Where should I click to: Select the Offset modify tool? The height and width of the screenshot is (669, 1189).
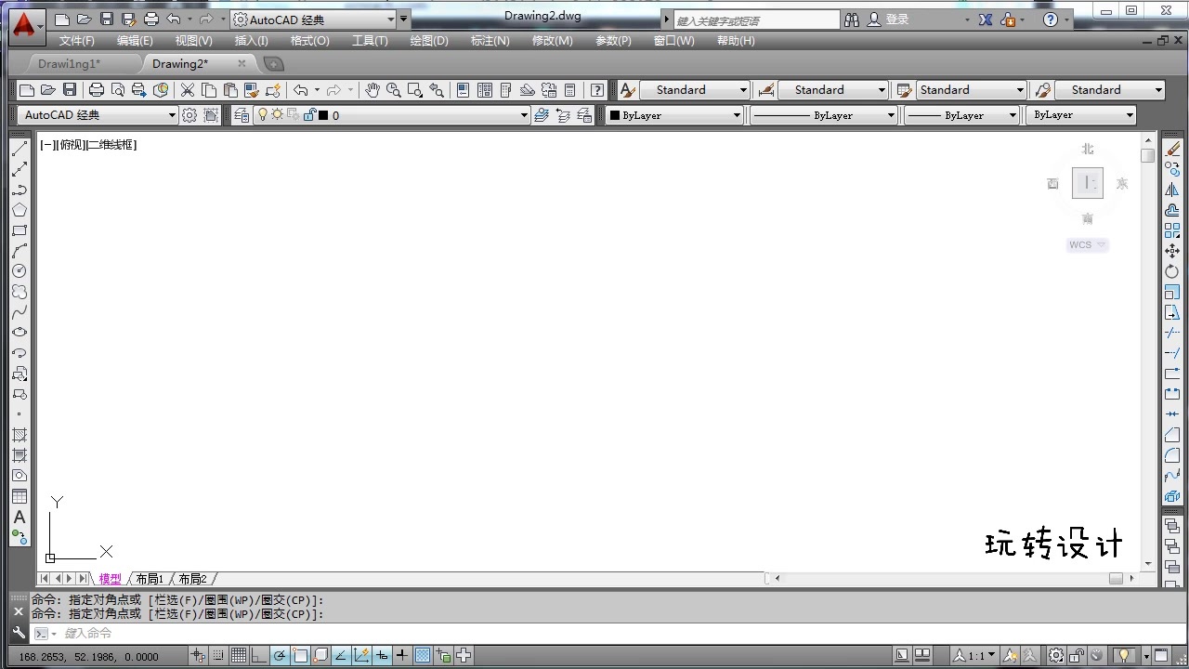coord(1172,211)
